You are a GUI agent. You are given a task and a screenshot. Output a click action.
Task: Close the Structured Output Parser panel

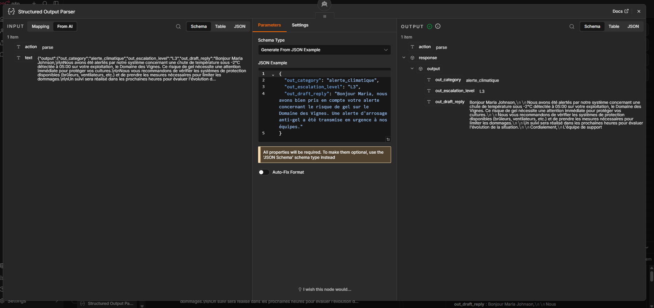point(639,11)
